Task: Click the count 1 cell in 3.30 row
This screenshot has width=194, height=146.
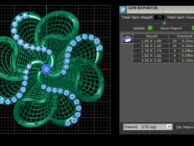Action: tap(174, 60)
